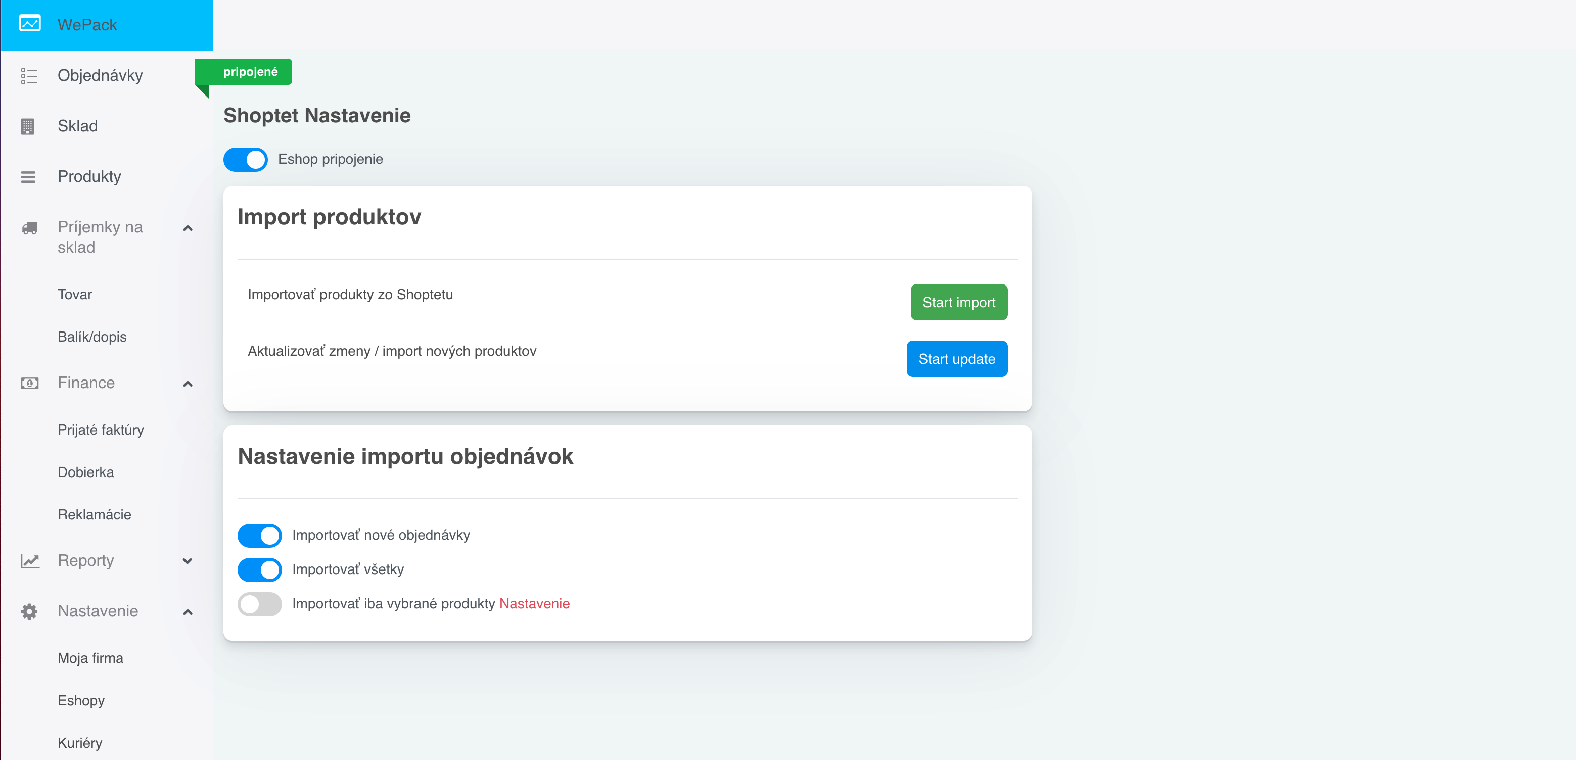Click the Finance money icon

tap(29, 384)
